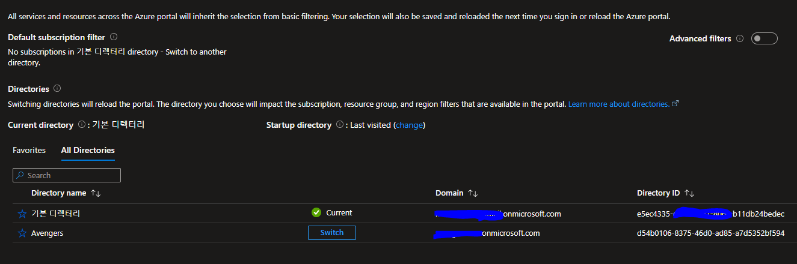Select the 기본 디렉터리 directory name
The image size is (797, 264).
[55, 214]
